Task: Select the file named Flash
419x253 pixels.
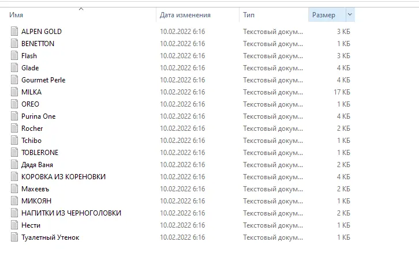Action: click(x=29, y=55)
